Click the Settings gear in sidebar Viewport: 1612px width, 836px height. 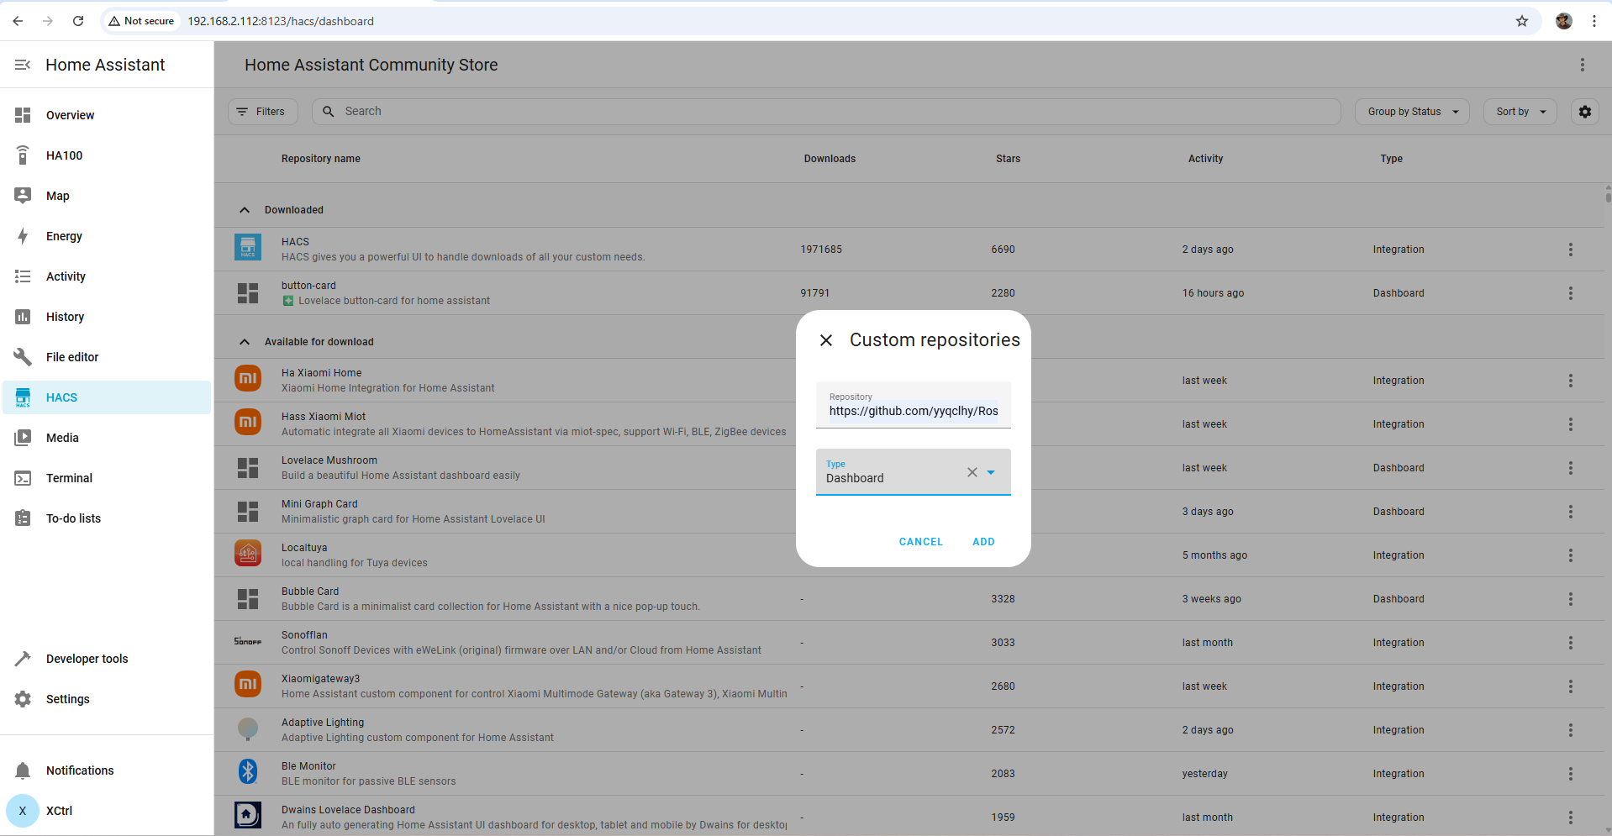[23, 699]
